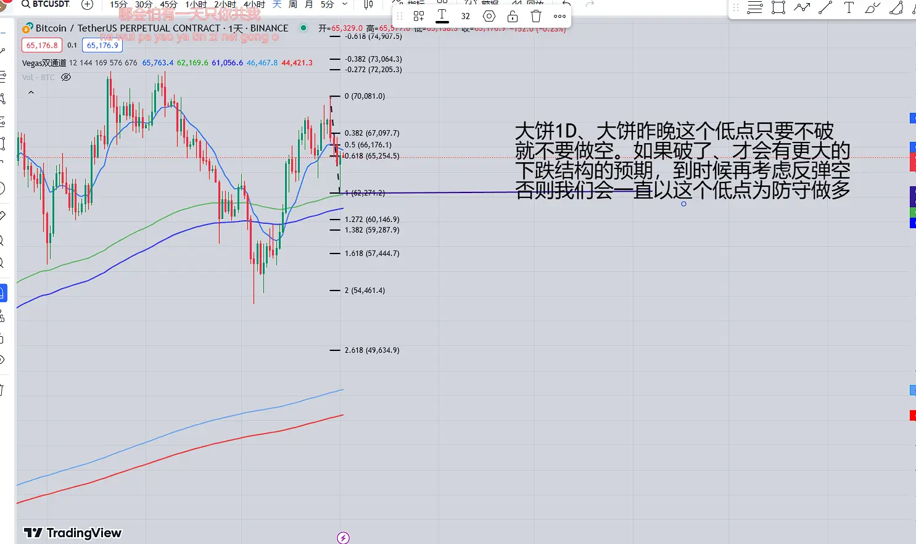Click the red sell price 65,176.8 button
The image size is (916, 544).
pos(42,45)
